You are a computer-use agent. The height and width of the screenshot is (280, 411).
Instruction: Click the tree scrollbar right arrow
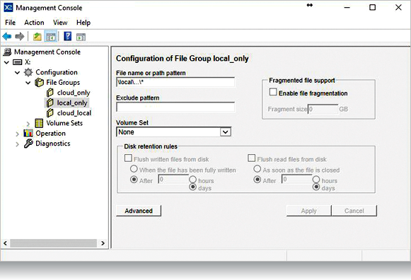coord(103,243)
